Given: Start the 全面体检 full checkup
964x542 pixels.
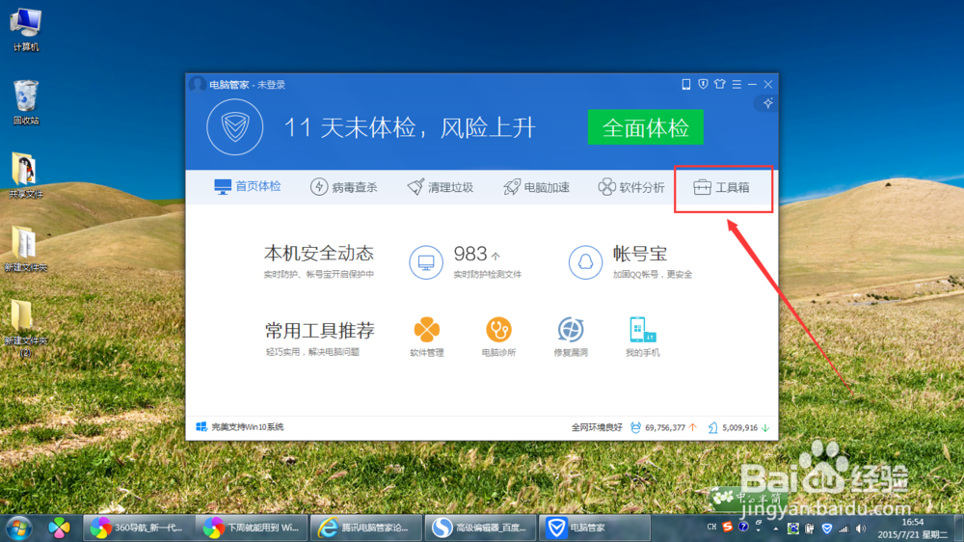Looking at the screenshot, I should pos(645,127).
